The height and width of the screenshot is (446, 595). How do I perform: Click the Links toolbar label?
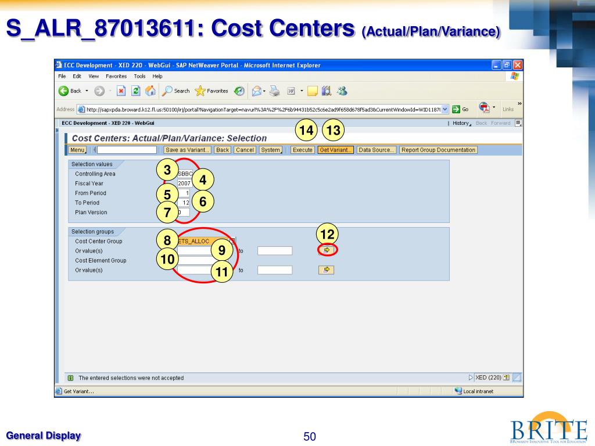point(508,109)
